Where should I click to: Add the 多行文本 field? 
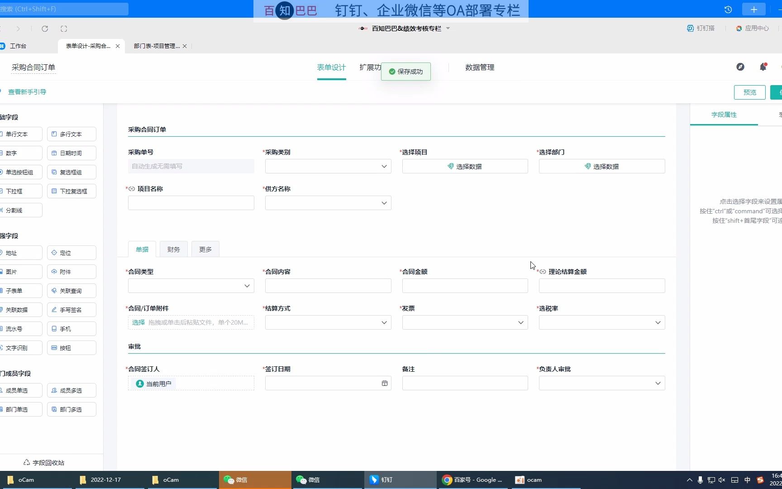coord(72,134)
